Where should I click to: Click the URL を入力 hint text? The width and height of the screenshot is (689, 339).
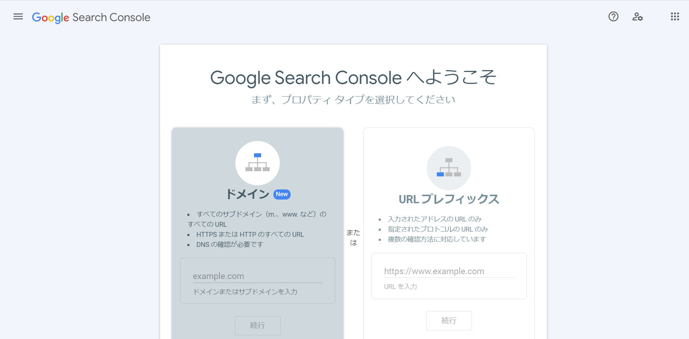(x=401, y=287)
